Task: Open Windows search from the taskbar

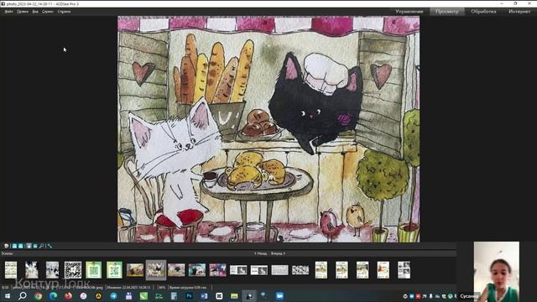Action: pos(23,296)
